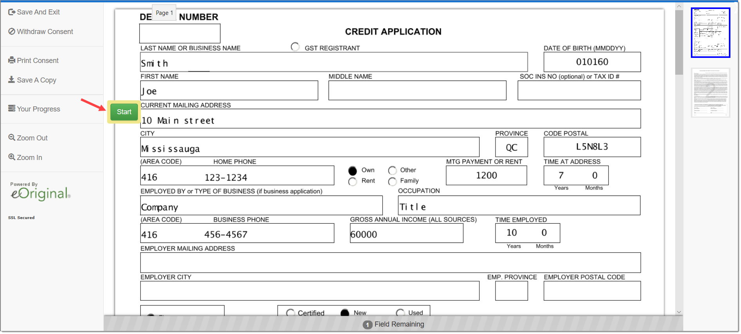This screenshot has width=741, height=334.
Task: Click the Time at Address field
Action: [576, 176]
